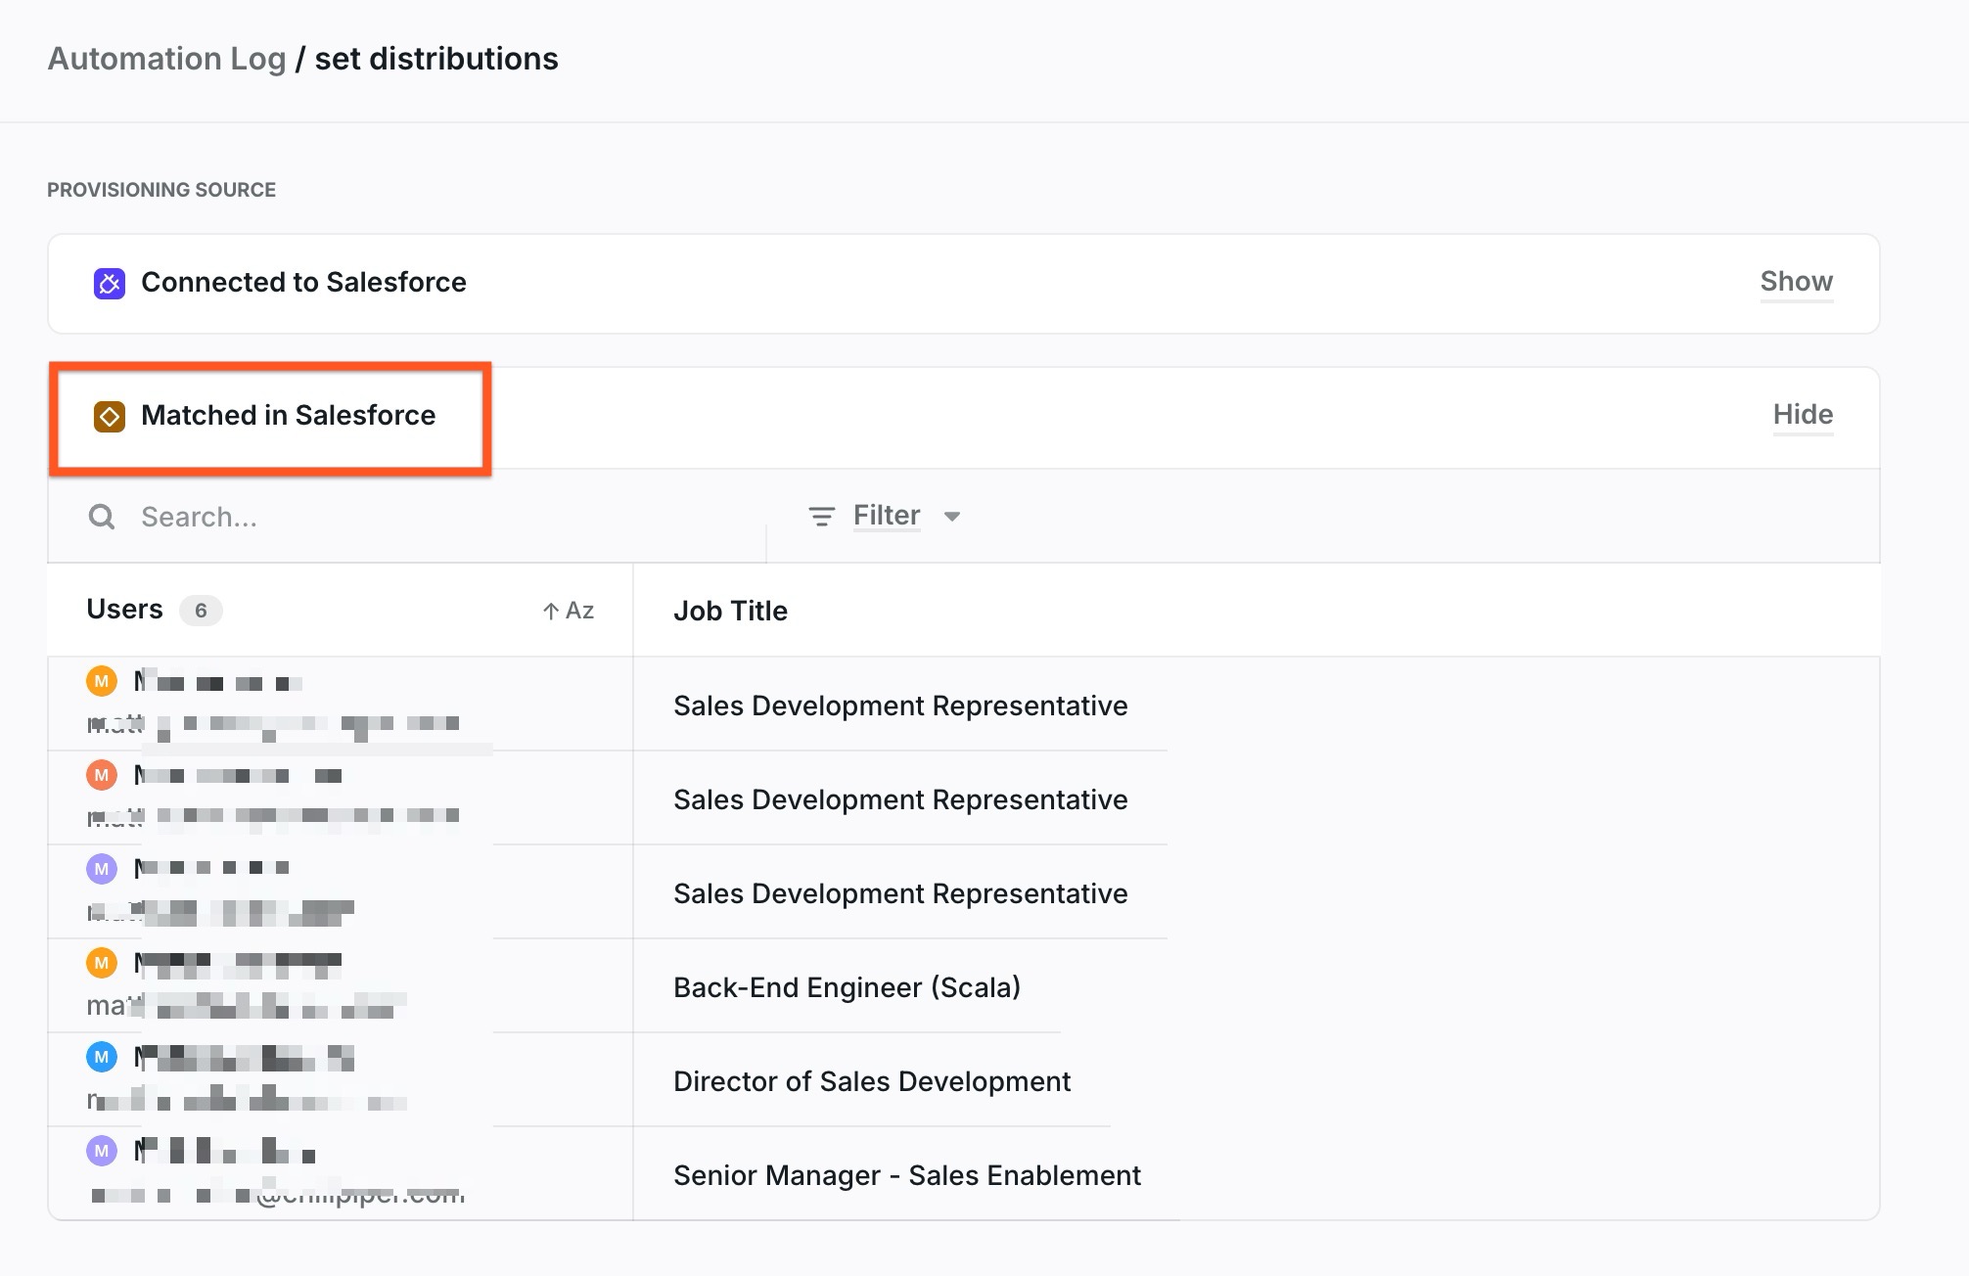Screen dimensions: 1969x1276
Task: Select Director of Sales Development row
Action: click(x=871, y=1081)
